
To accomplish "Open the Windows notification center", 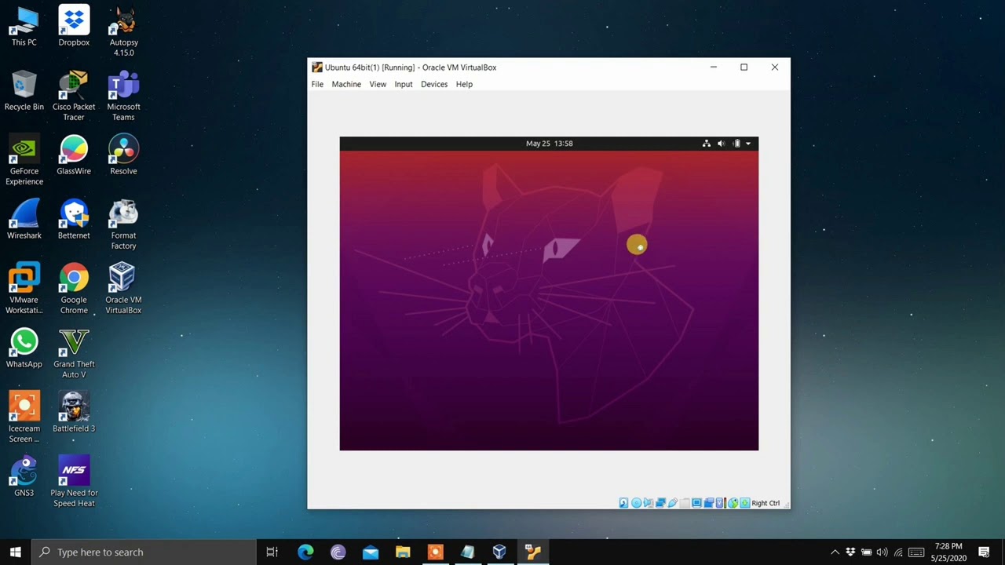I will pyautogui.click(x=984, y=552).
